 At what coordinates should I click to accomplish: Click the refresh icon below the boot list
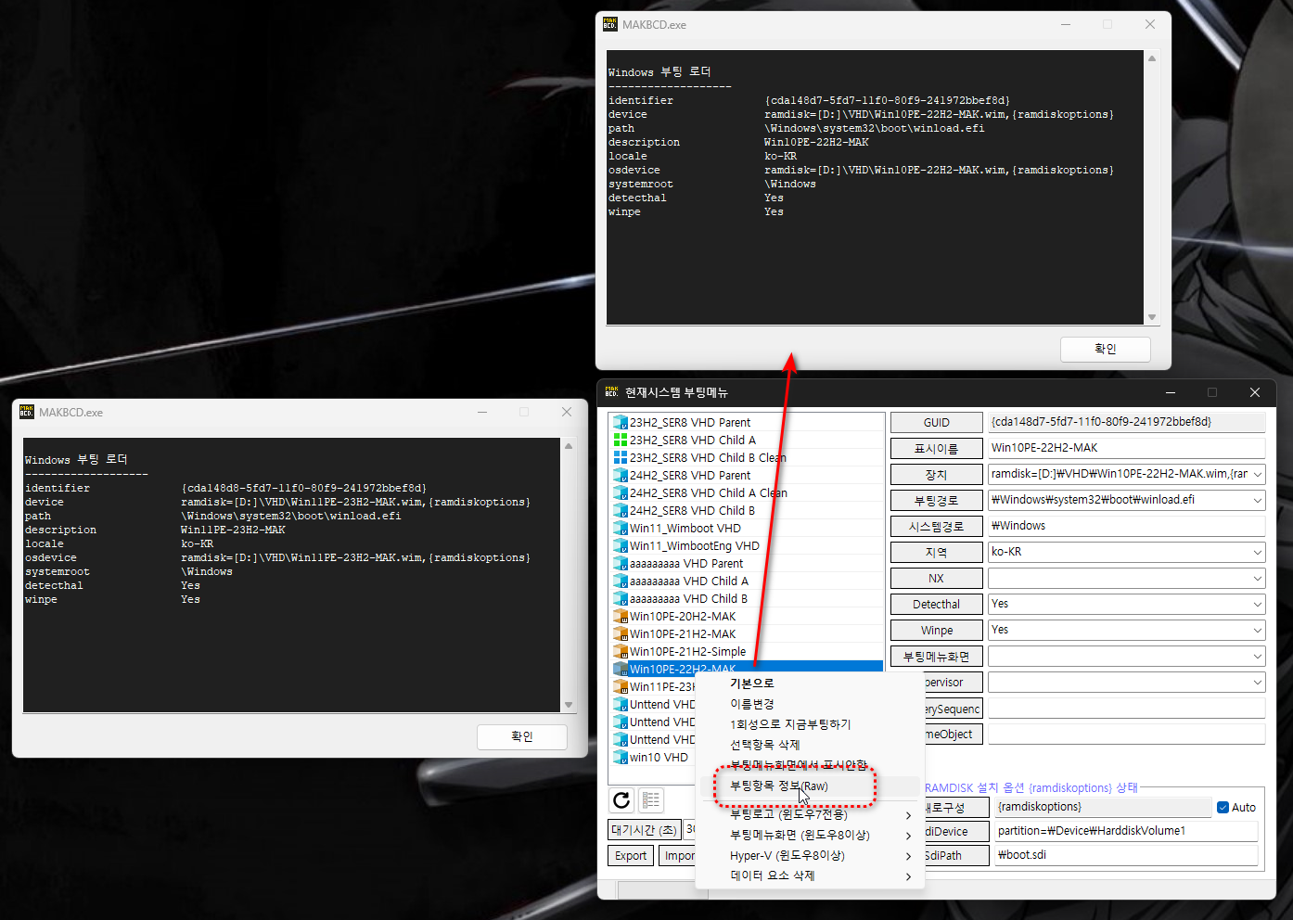(621, 799)
